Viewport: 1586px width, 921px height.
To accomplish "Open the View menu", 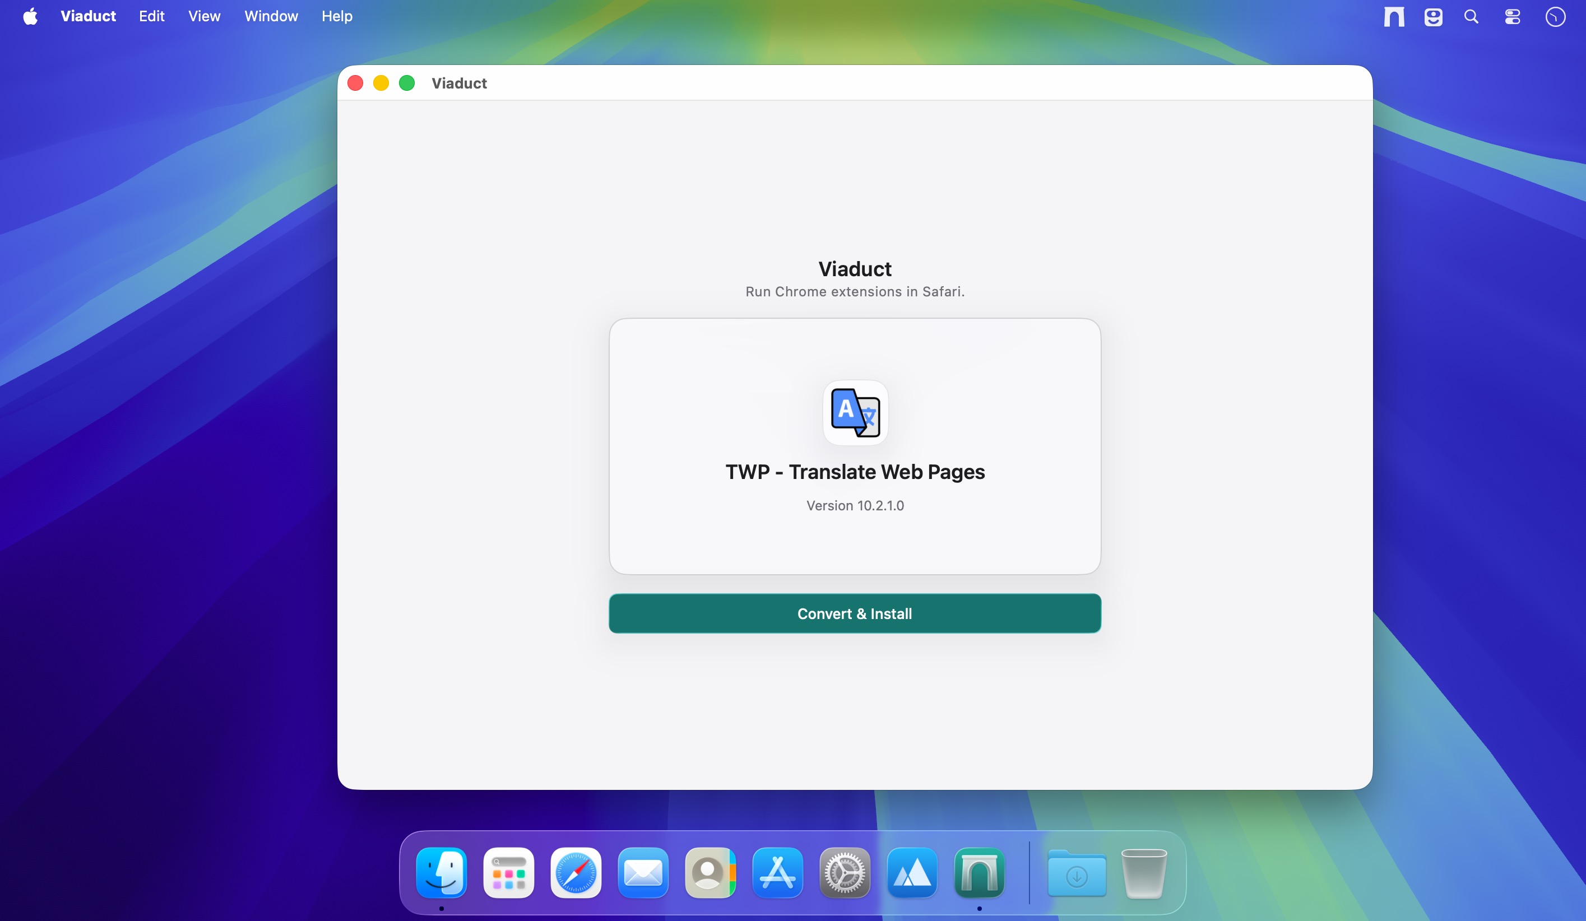I will tap(204, 16).
